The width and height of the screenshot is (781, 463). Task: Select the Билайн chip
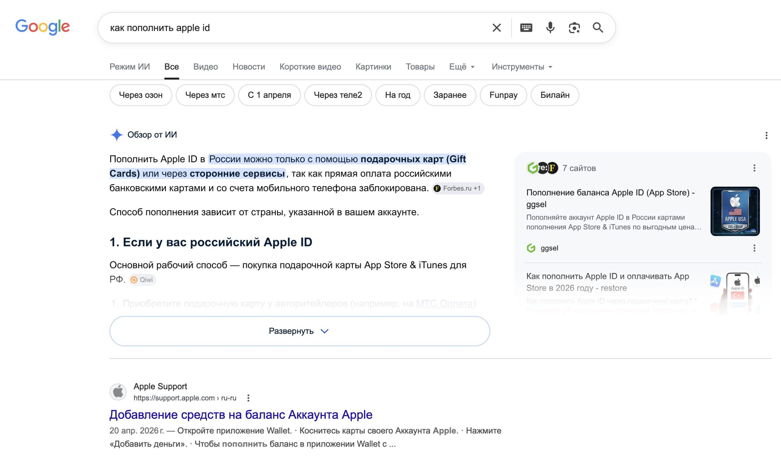click(555, 95)
